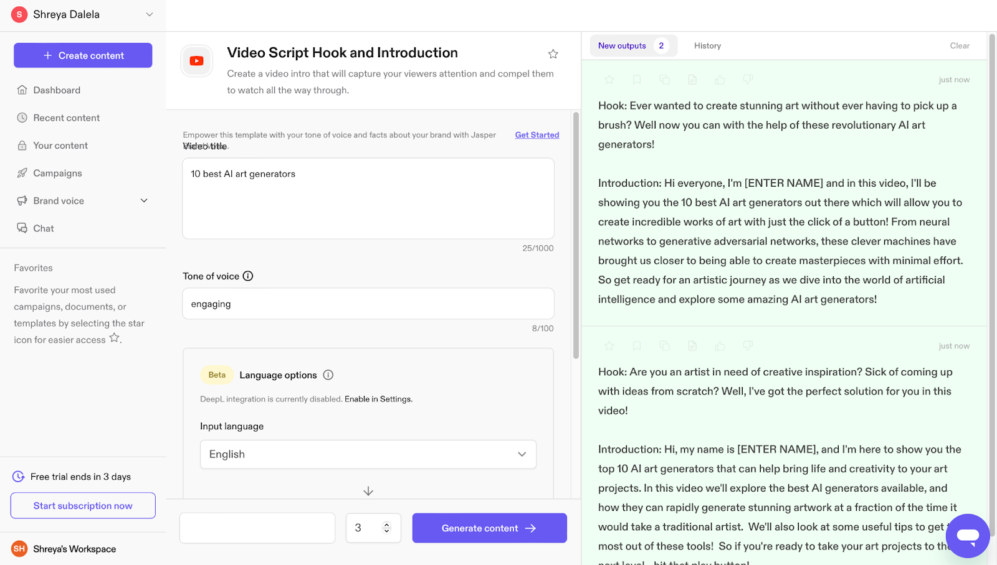Click the empty field beside the output count
Screen dimensions: 997x565
coord(257,528)
